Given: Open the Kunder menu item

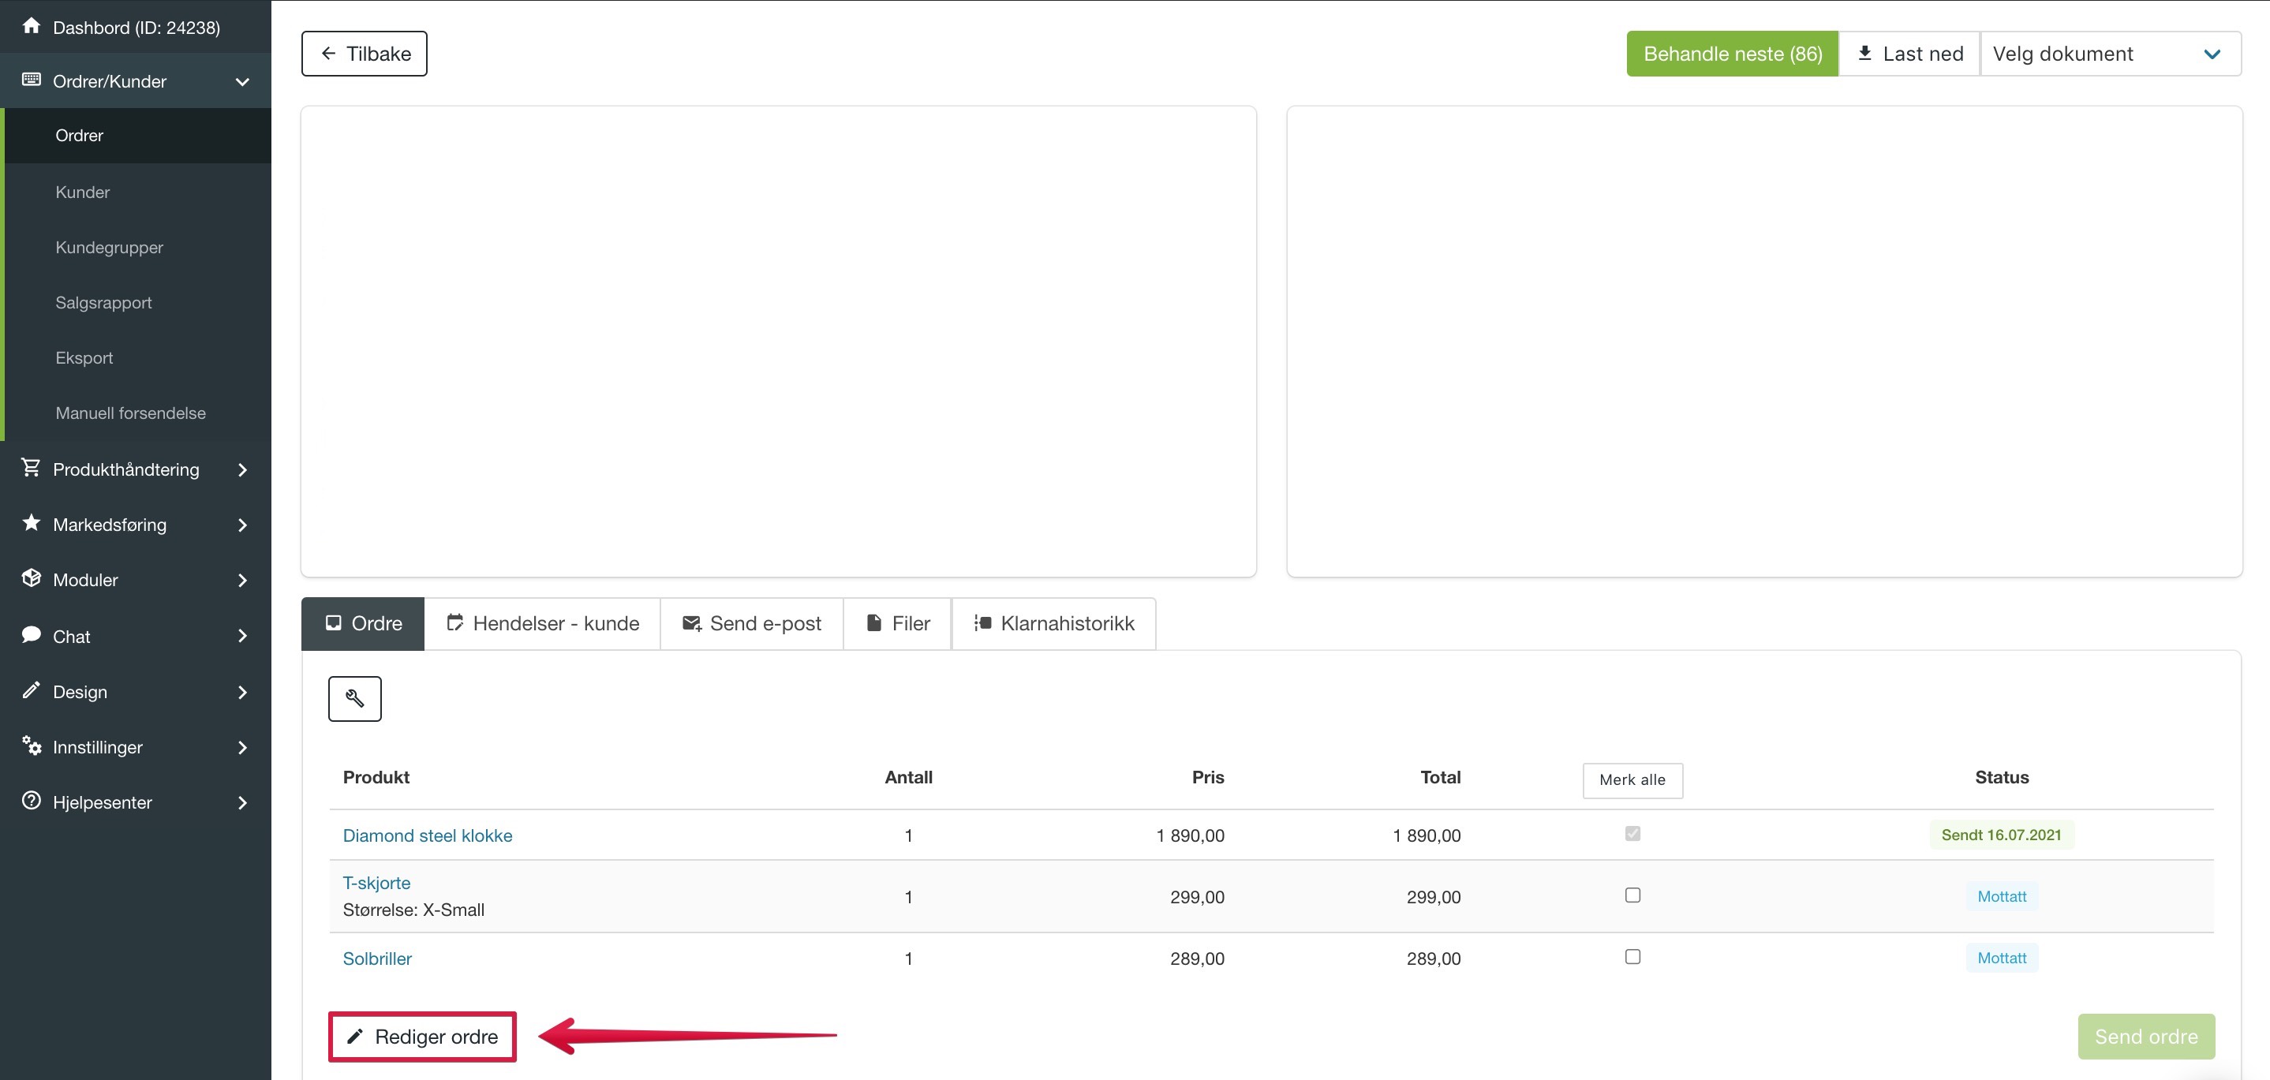Looking at the screenshot, I should [x=137, y=192].
